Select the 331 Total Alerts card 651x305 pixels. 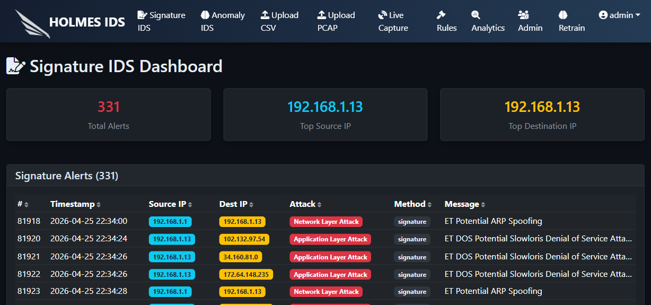[x=109, y=115]
